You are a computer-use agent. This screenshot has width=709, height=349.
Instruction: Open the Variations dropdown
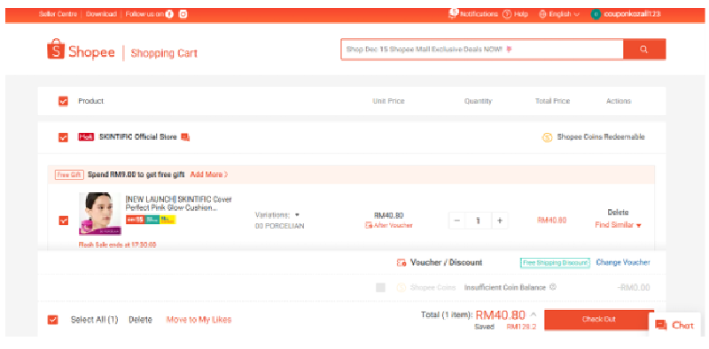(x=277, y=214)
